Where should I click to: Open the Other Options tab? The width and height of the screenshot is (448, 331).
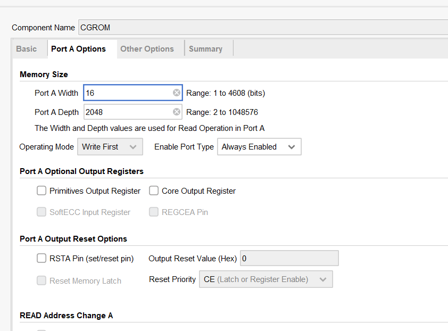coord(147,49)
